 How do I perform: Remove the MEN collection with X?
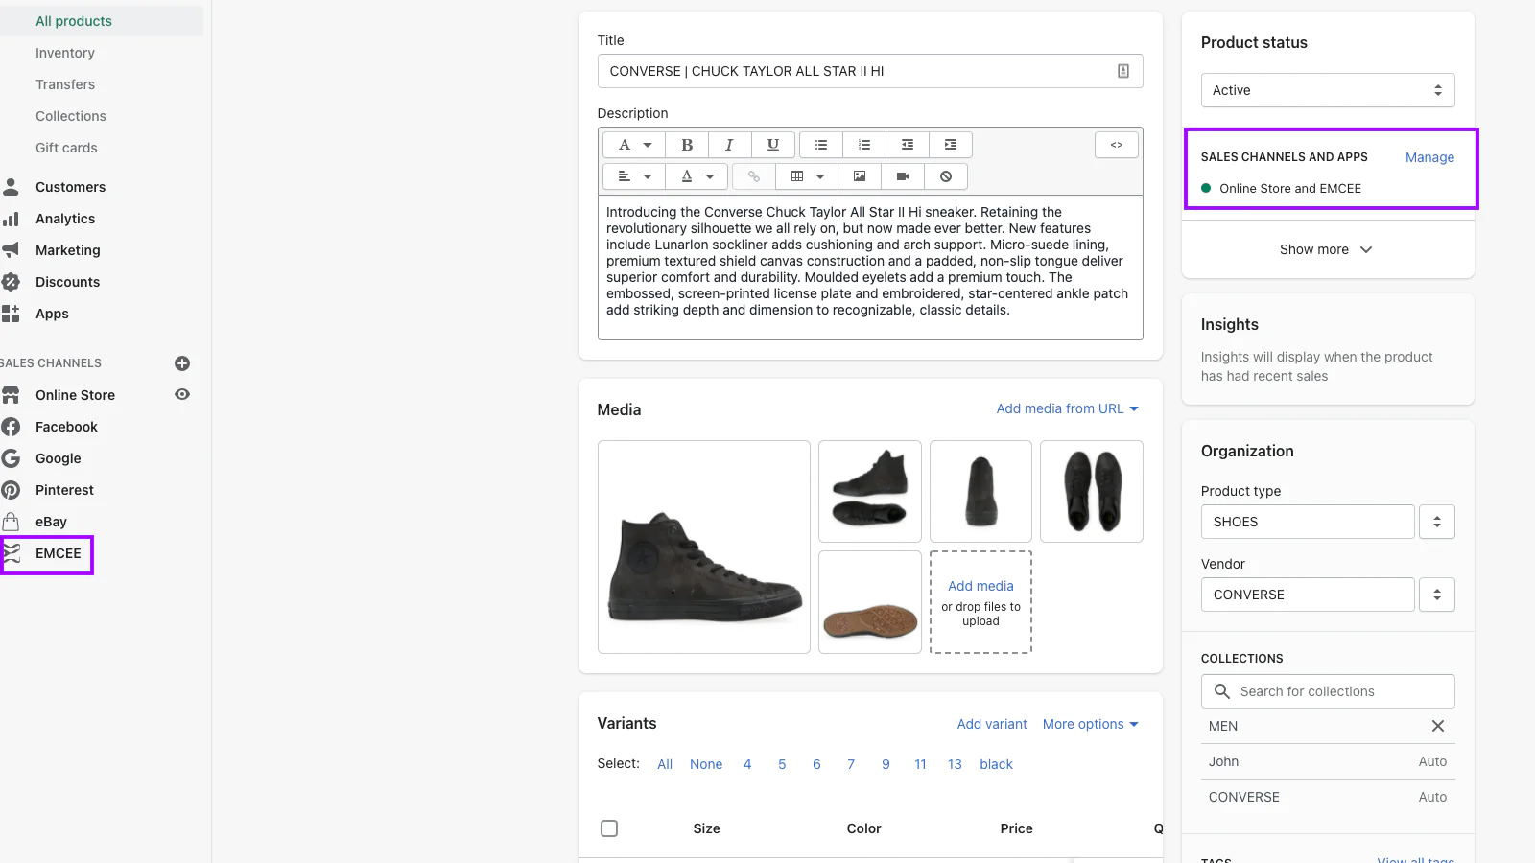click(1438, 726)
